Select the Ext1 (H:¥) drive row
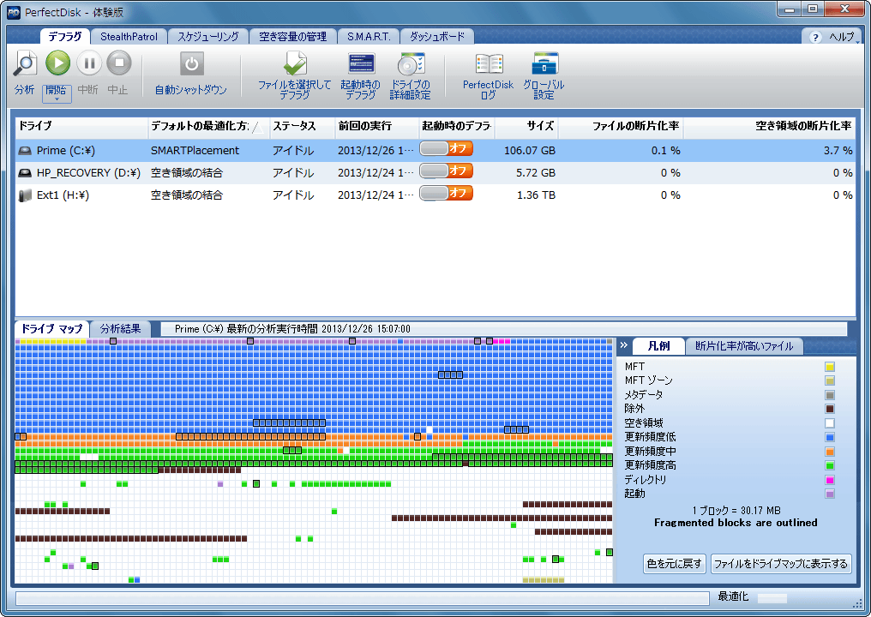This screenshot has width=871, height=617. pos(435,195)
